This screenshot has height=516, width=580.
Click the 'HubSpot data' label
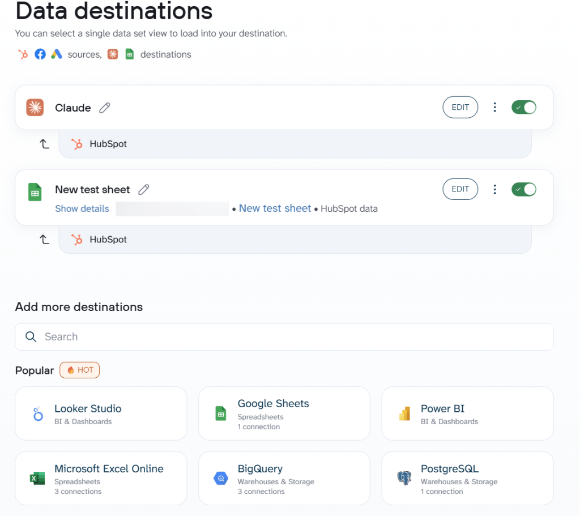[349, 208]
